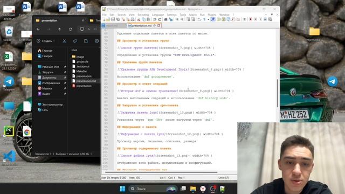Open the Explorer address bar more options ellipsis
The image size is (345, 194).
(x=95, y=29)
